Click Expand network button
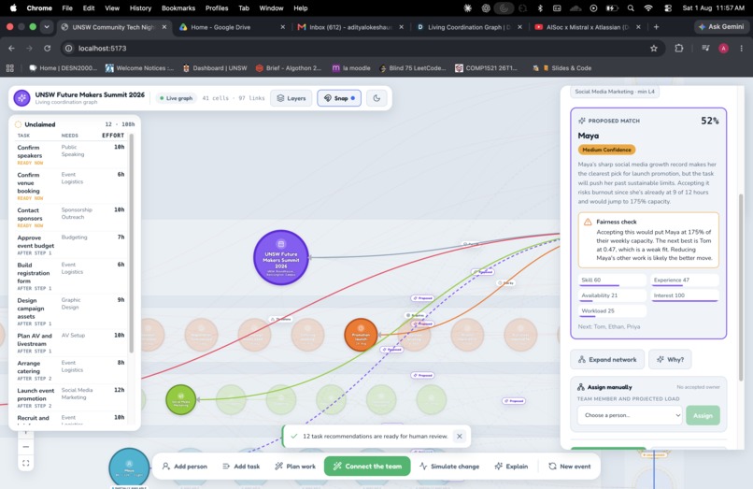753x489 pixels. click(607, 359)
